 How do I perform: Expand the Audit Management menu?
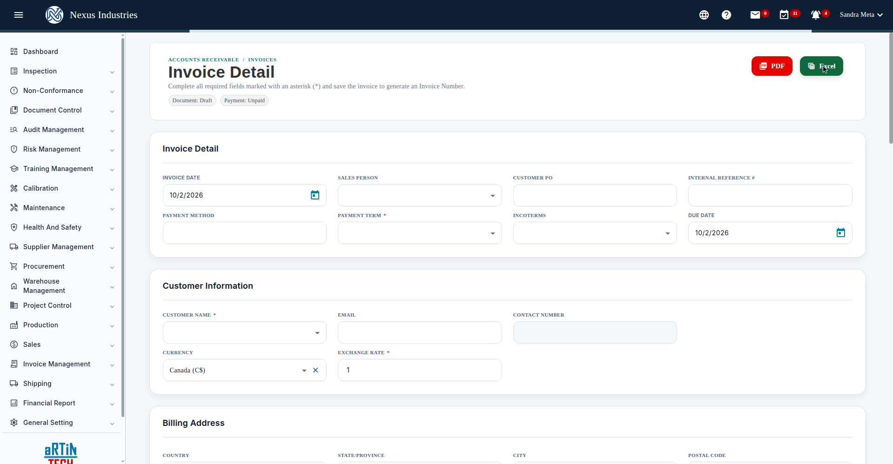click(62, 130)
